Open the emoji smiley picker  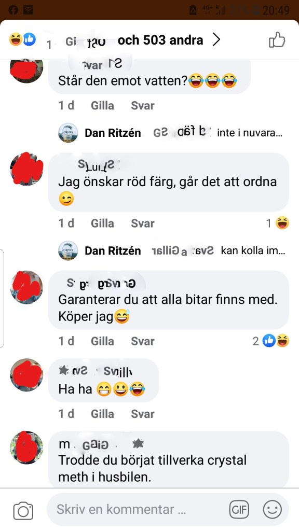(273, 509)
